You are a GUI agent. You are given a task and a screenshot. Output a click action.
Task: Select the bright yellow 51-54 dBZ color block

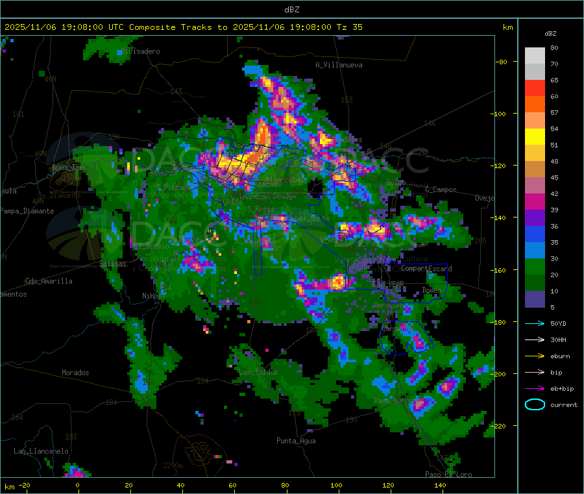(535, 136)
